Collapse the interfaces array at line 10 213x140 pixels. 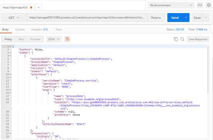tap(10, 75)
